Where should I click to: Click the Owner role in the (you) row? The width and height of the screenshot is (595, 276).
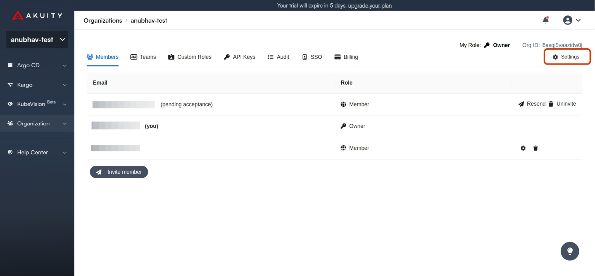click(353, 126)
